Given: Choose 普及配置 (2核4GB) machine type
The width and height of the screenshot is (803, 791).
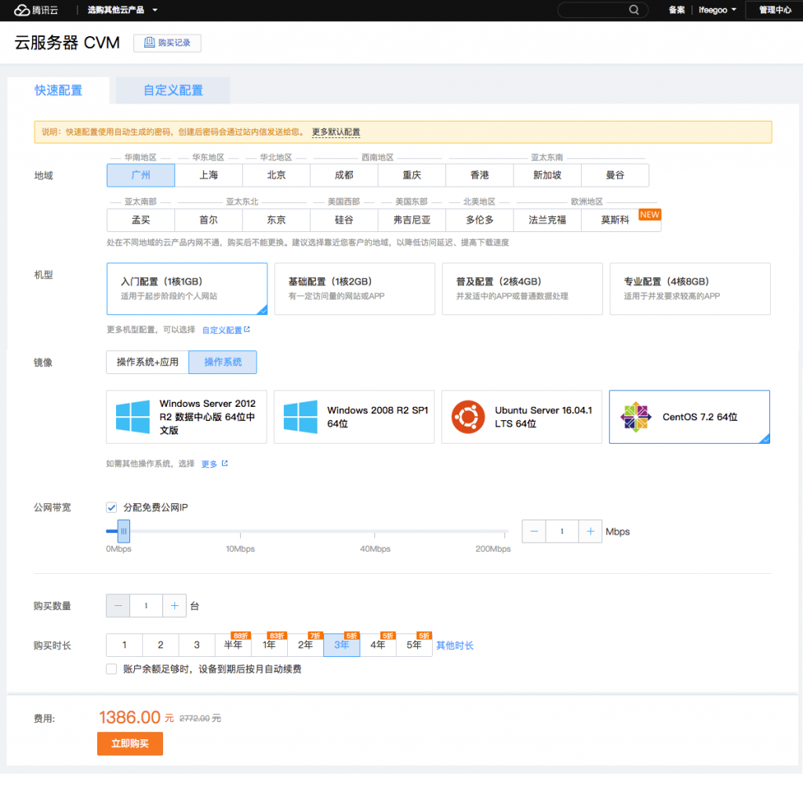Looking at the screenshot, I should (522, 288).
